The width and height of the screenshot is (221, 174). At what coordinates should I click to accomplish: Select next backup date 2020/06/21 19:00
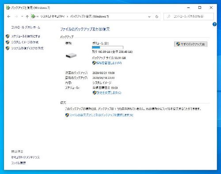(x=103, y=73)
